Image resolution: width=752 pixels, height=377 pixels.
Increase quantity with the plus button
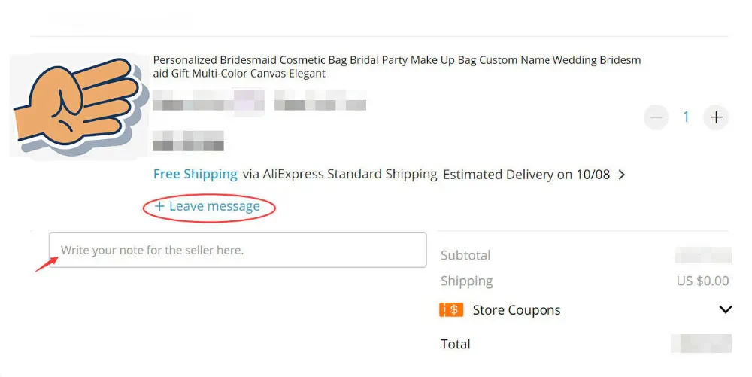(x=716, y=117)
